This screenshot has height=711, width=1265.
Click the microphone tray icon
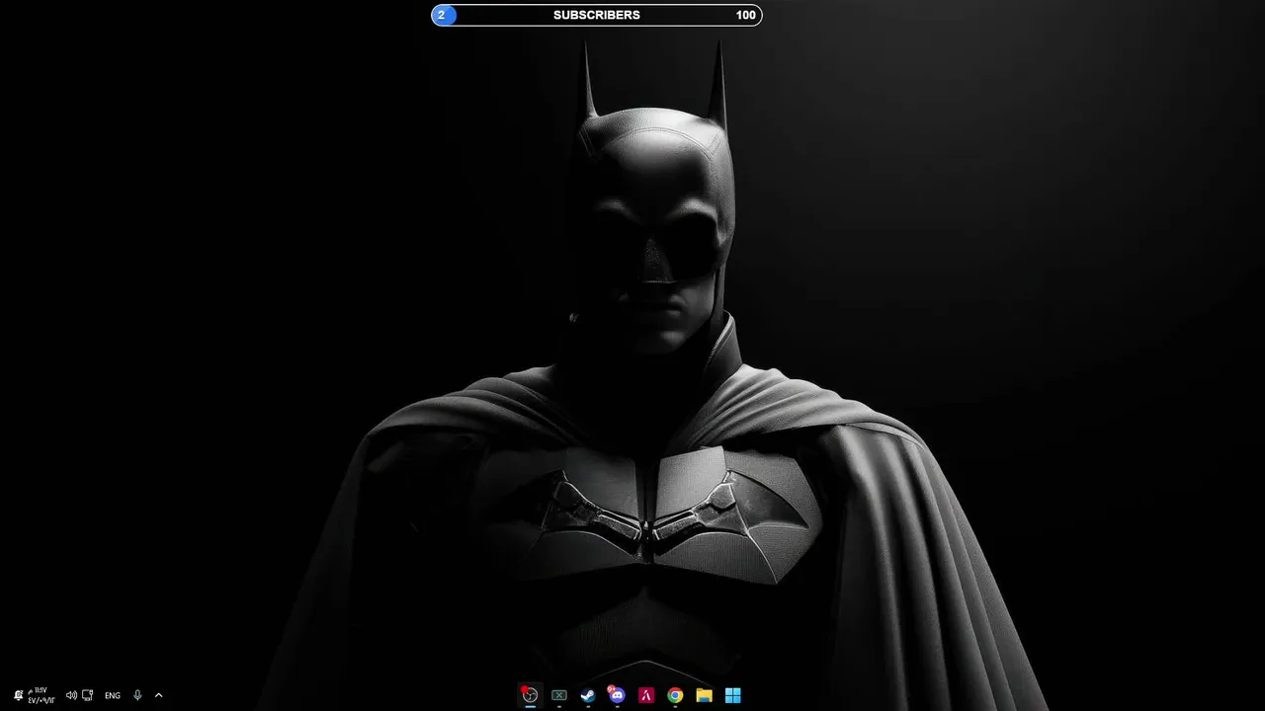click(x=137, y=695)
